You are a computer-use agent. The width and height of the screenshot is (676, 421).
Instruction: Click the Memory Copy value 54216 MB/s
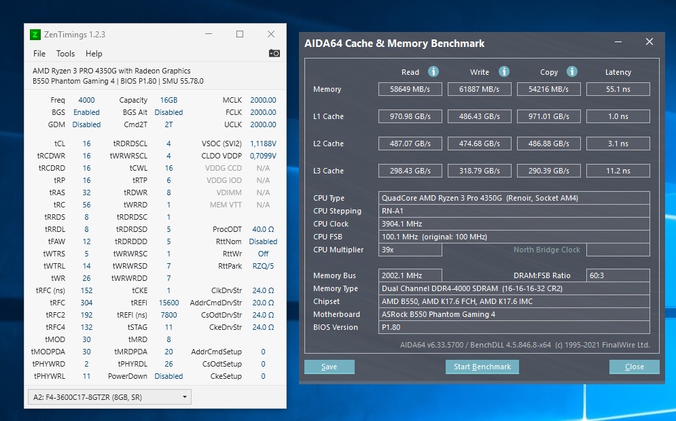pos(549,89)
